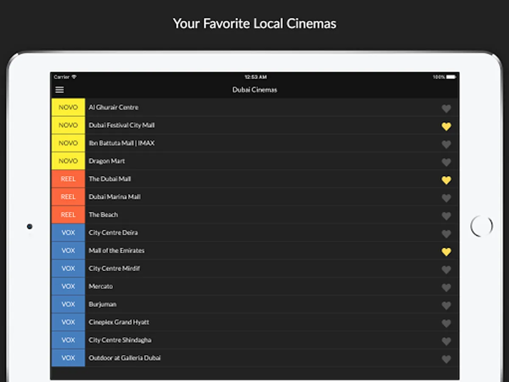
Task: Click VOX badge beside City Centre Mirdif
Action: (x=68, y=268)
